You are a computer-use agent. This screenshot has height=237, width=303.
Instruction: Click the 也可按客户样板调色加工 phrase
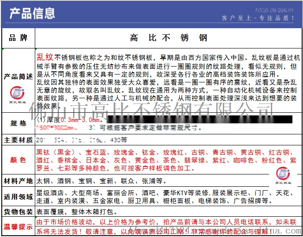point(152,168)
